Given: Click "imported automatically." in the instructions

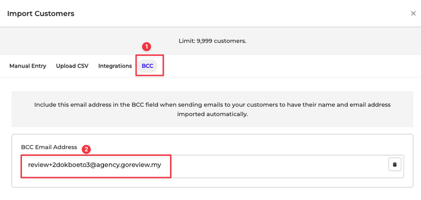Looking at the screenshot, I should [212, 114].
